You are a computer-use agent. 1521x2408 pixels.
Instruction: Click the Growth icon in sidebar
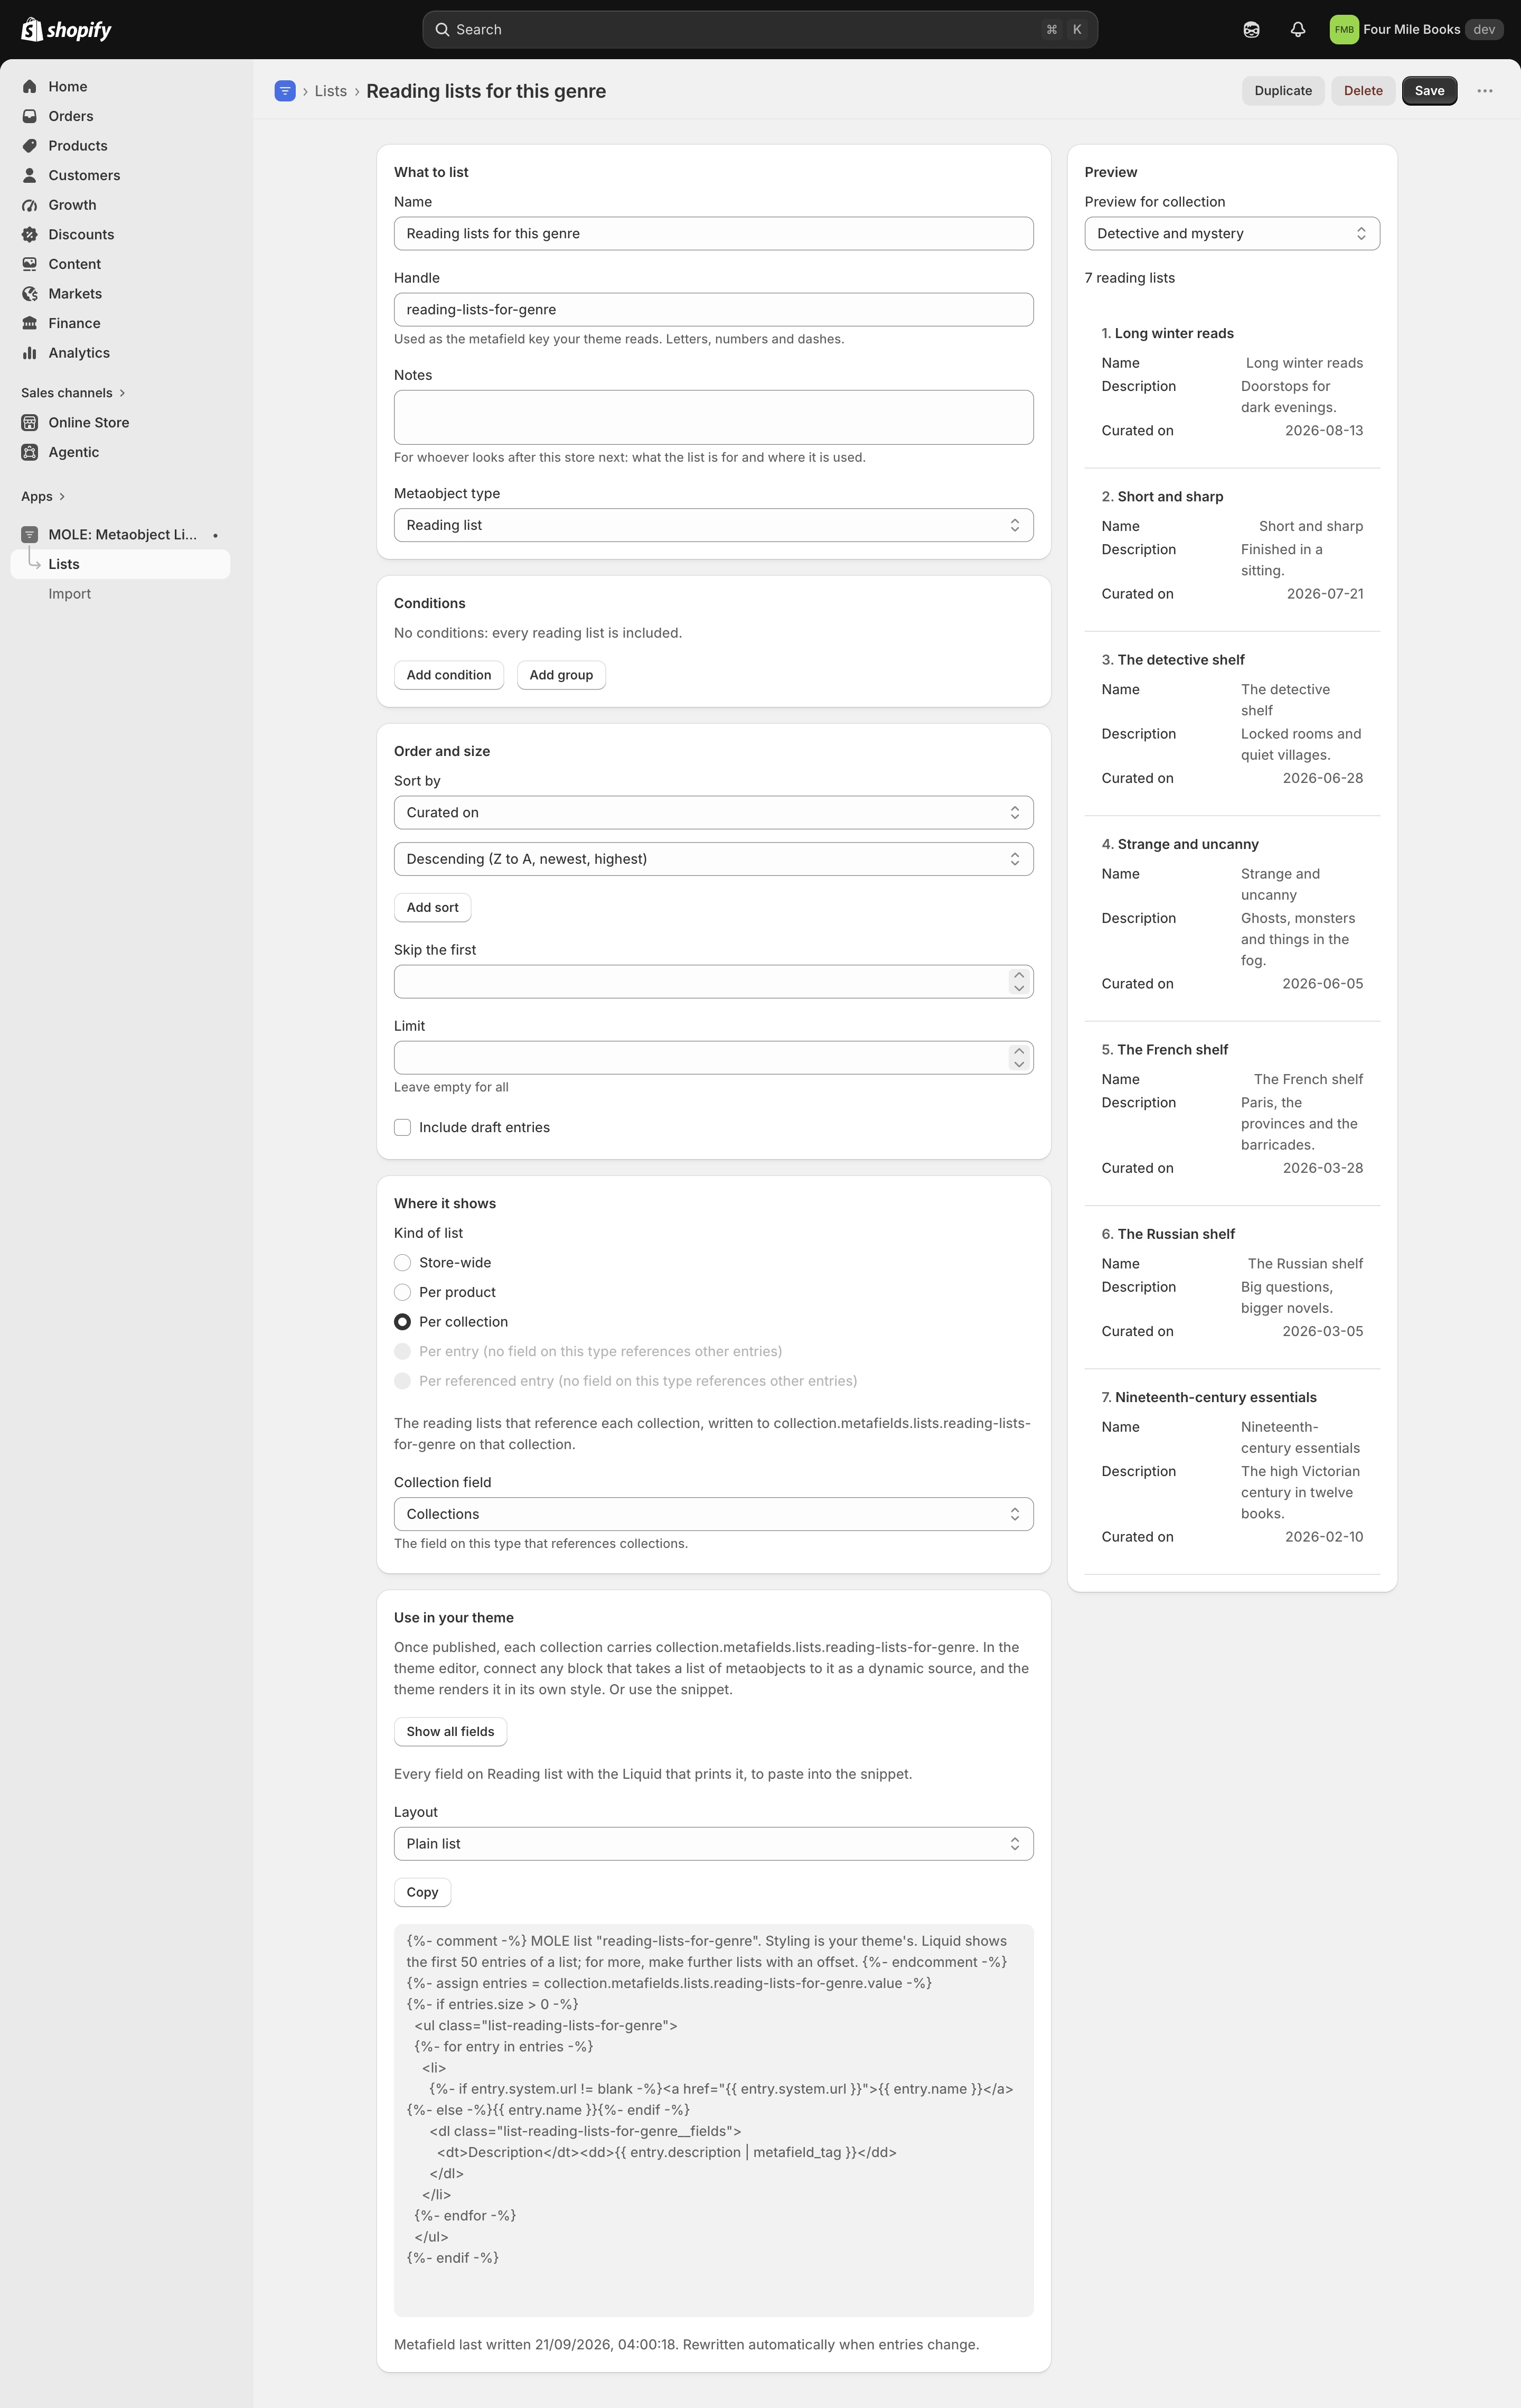pos(30,205)
